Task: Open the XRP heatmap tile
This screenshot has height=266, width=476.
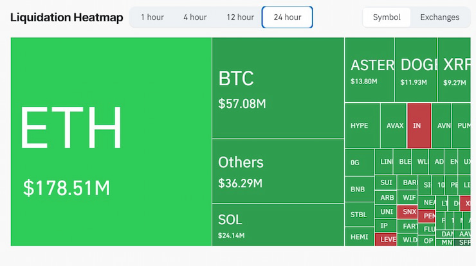Action: 454,70
